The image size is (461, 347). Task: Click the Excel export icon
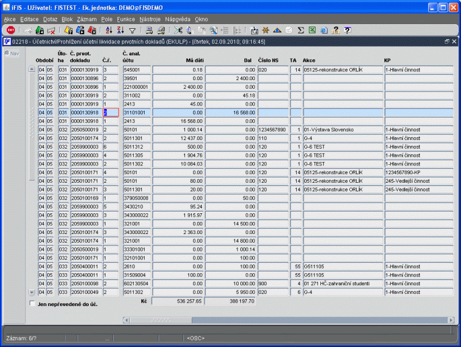312,30
